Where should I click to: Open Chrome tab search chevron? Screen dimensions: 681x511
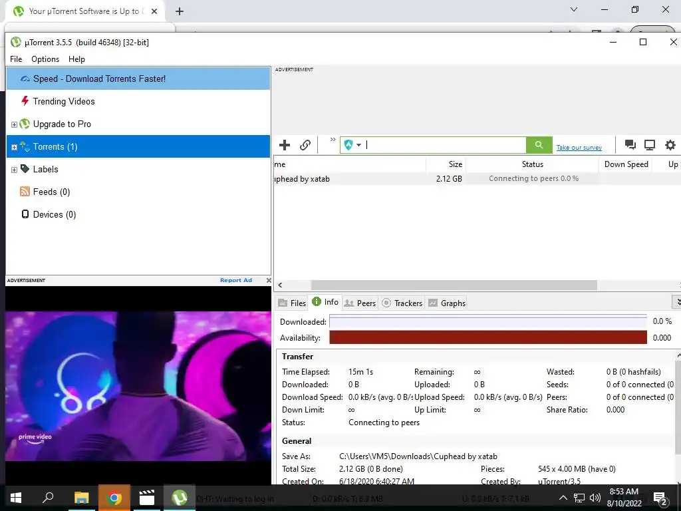tap(574, 9)
